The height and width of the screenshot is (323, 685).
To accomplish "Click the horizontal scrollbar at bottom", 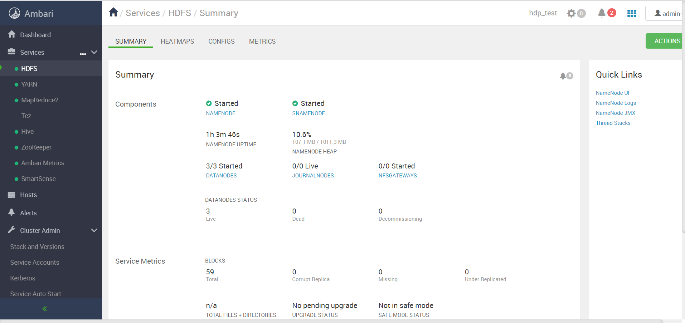I will [331, 321].
